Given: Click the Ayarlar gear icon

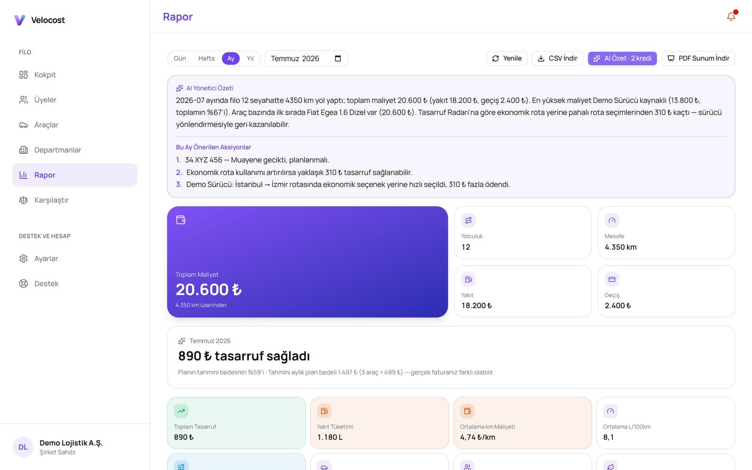Looking at the screenshot, I should [x=23, y=258].
